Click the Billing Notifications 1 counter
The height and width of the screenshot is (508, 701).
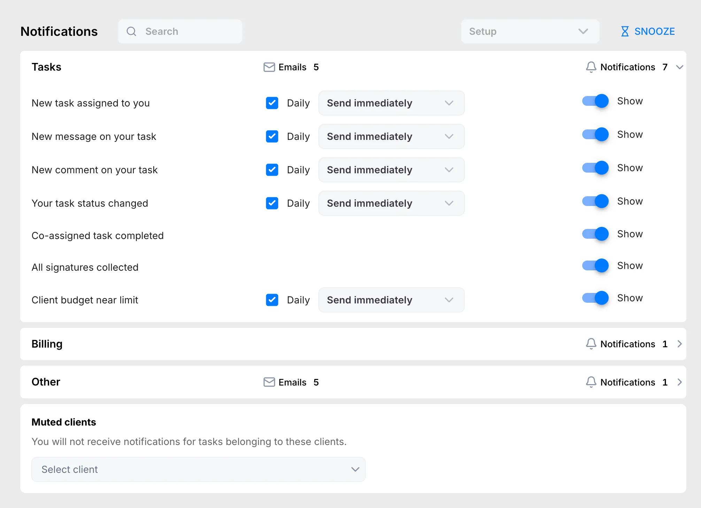click(627, 344)
